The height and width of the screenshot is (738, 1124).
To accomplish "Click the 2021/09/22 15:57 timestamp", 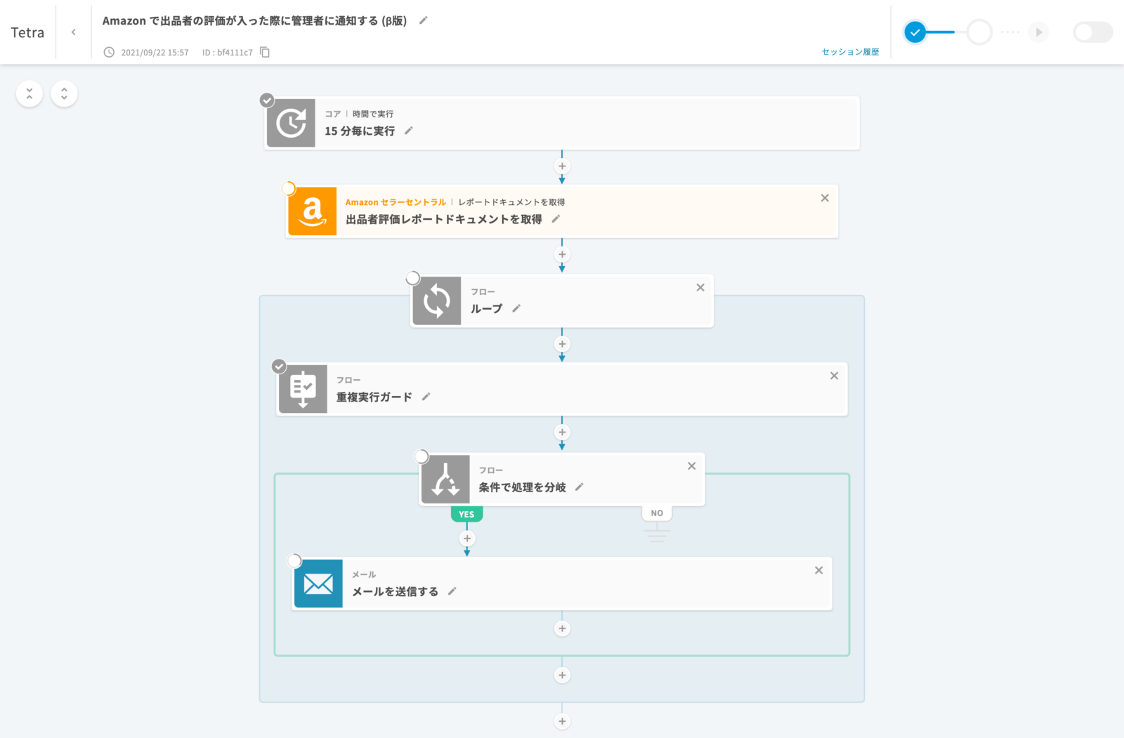I will (x=155, y=53).
